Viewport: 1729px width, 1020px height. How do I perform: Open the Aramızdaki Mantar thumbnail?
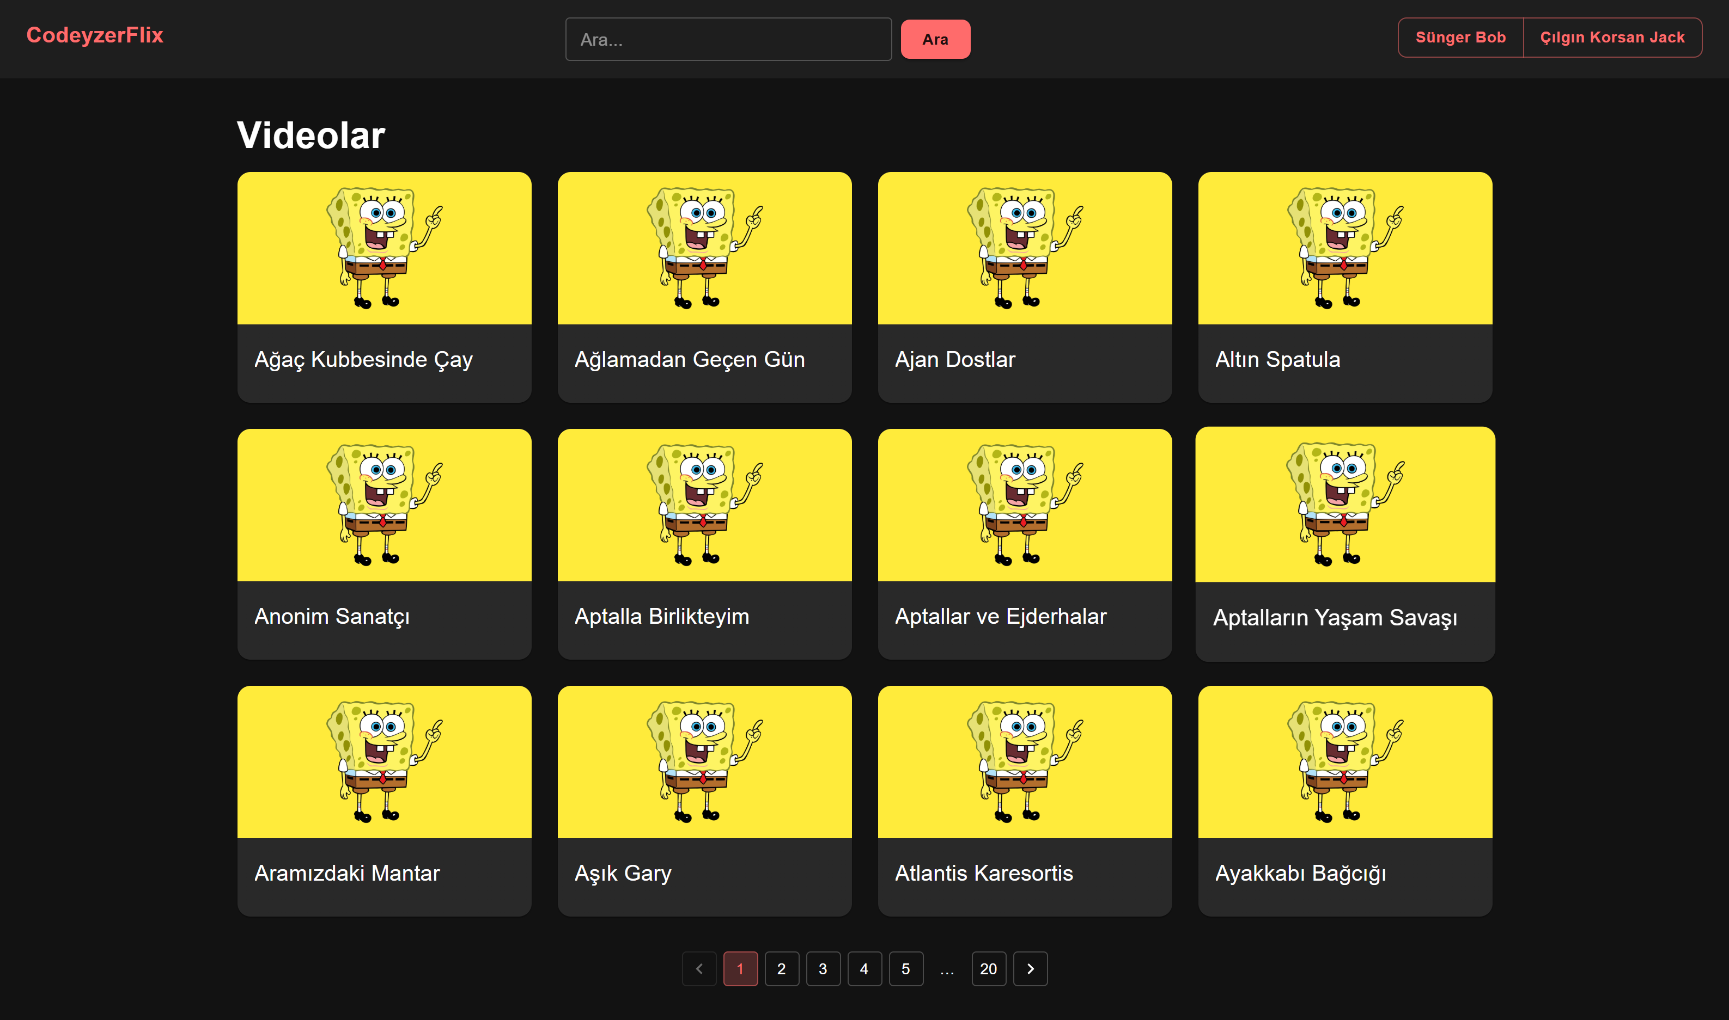[385, 762]
